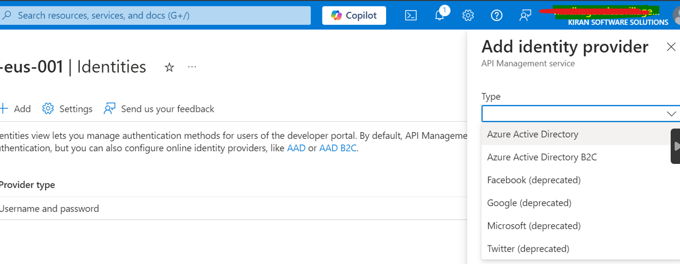Screen dimensions: 680x264
Task: Follow the AAD B2C link
Action: click(x=338, y=148)
